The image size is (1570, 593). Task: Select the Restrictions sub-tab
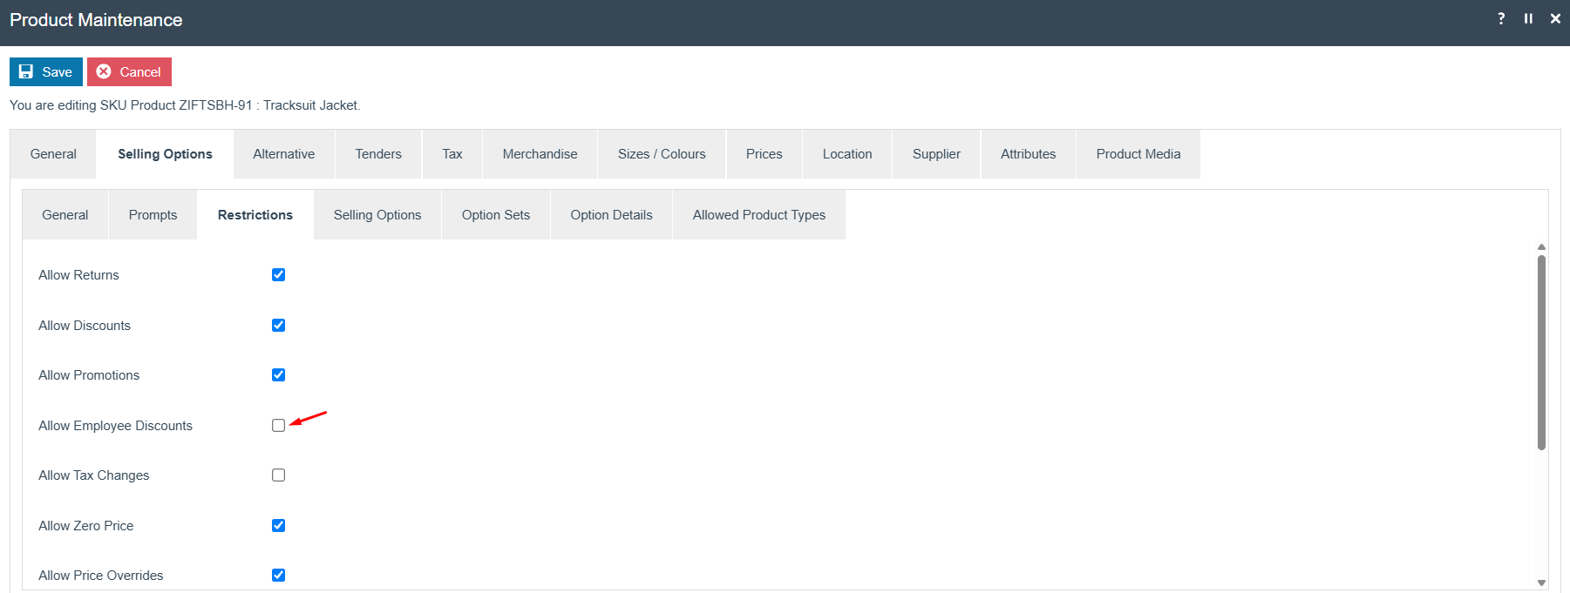[x=255, y=215]
